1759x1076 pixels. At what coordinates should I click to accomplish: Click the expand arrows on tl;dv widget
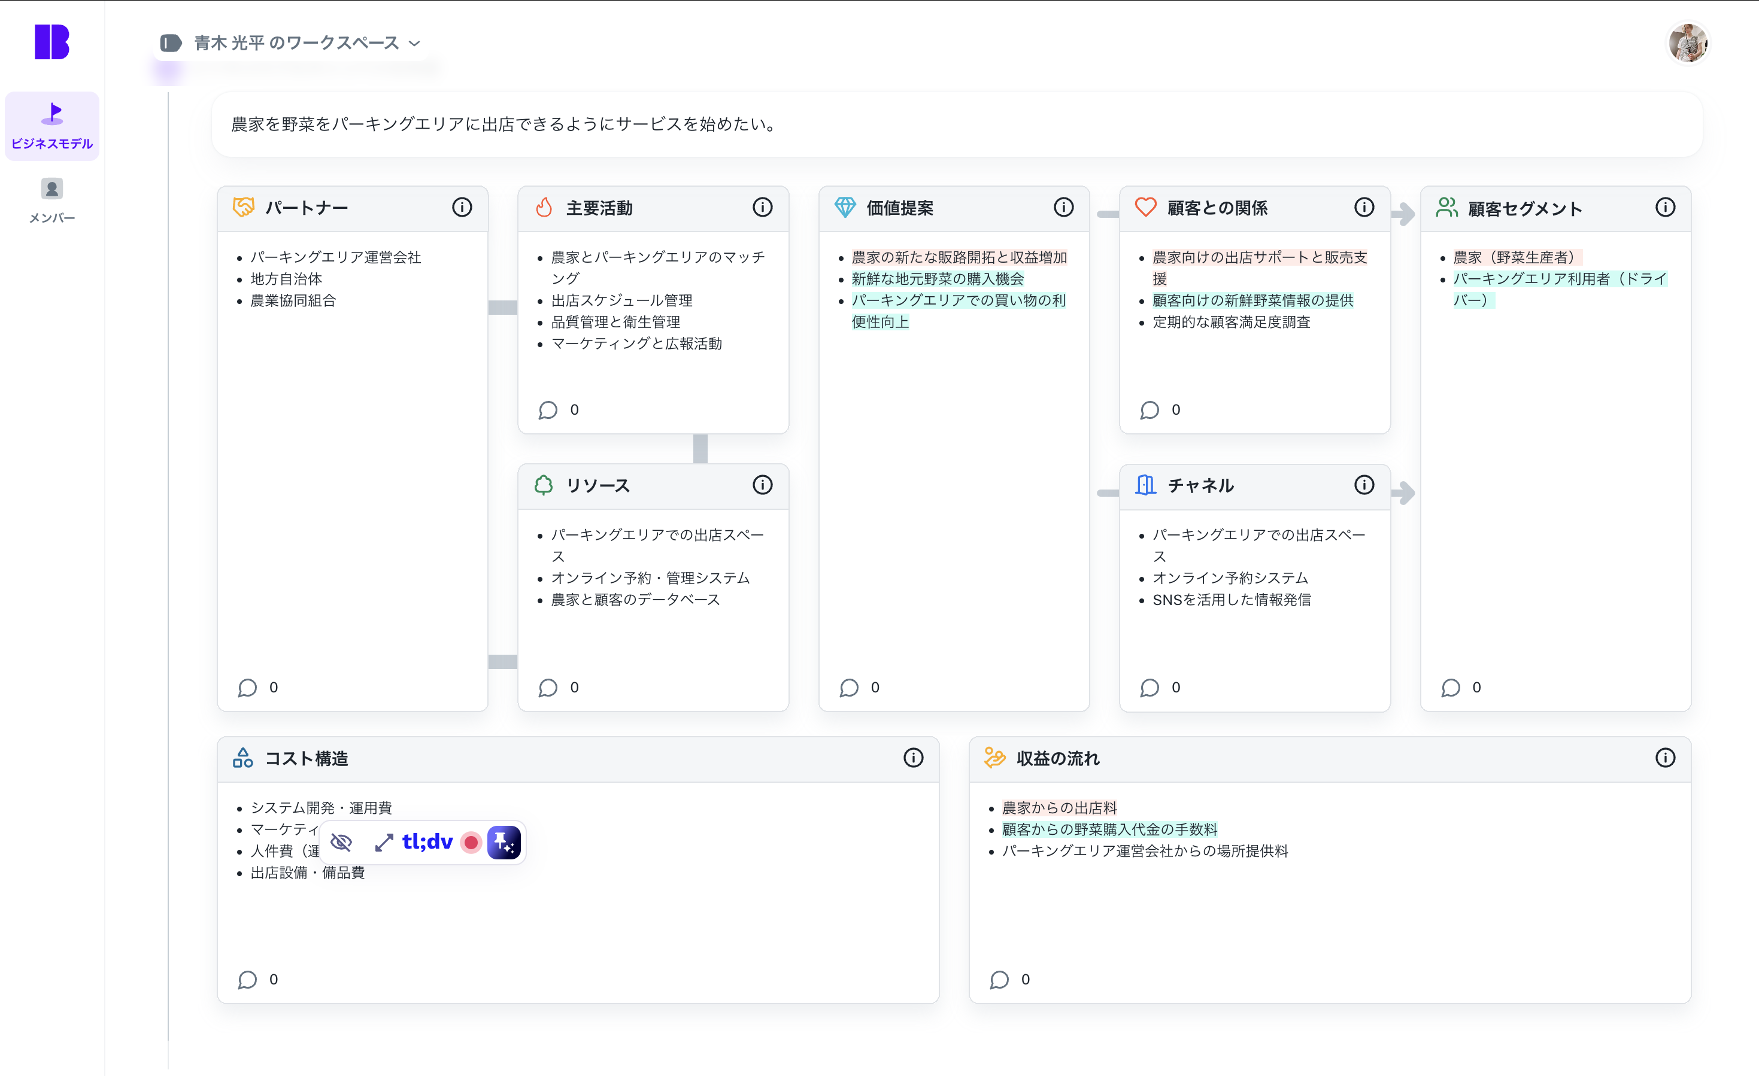click(x=384, y=843)
